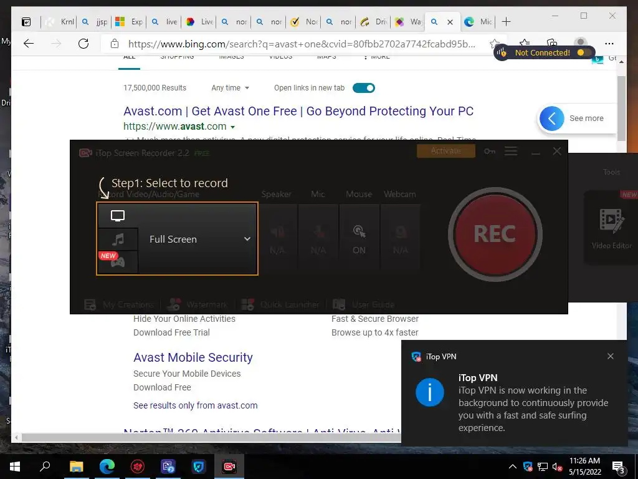Open Edge Settings and more menu

[x=609, y=44]
